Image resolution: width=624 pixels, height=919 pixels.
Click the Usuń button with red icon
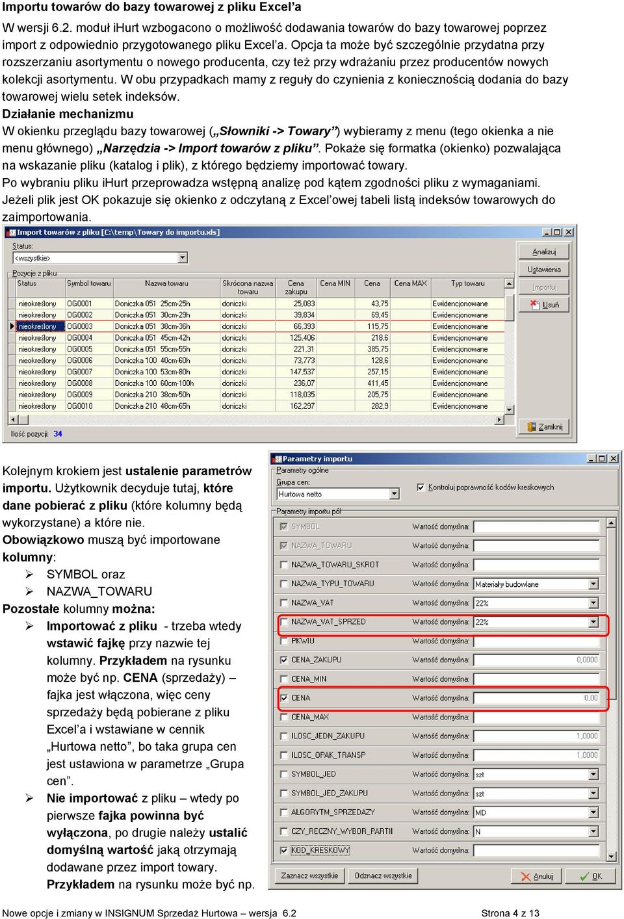coord(543,304)
